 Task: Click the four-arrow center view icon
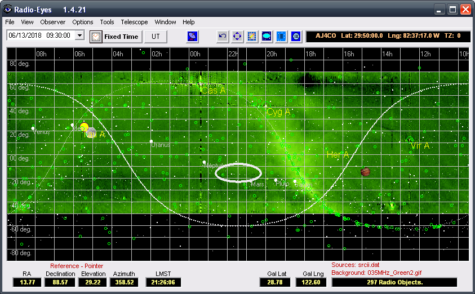pyautogui.click(x=237, y=37)
